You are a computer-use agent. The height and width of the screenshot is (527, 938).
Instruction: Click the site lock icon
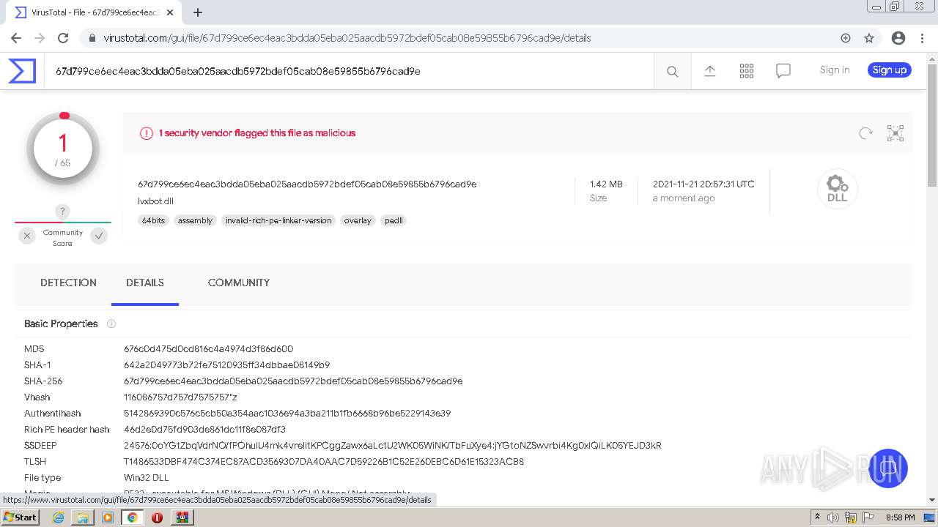tap(92, 38)
